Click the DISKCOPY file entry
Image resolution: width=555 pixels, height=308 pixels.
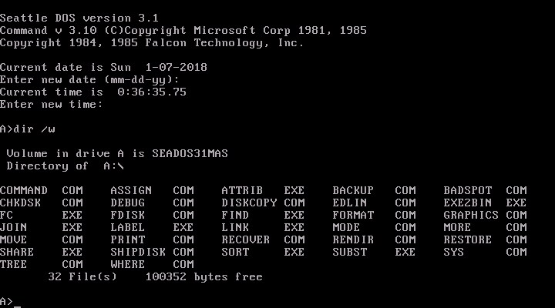[x=249, y=203]
